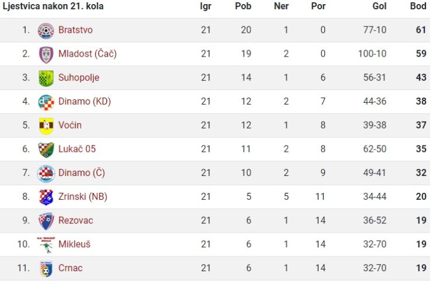
Task: Open the Lukač 05 team link
Action: click(x=77, y=149)
